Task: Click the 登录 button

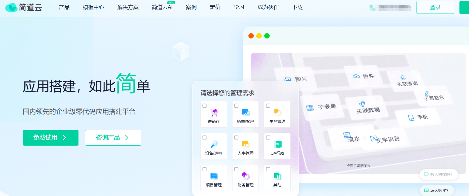Action: click(435, 7)
